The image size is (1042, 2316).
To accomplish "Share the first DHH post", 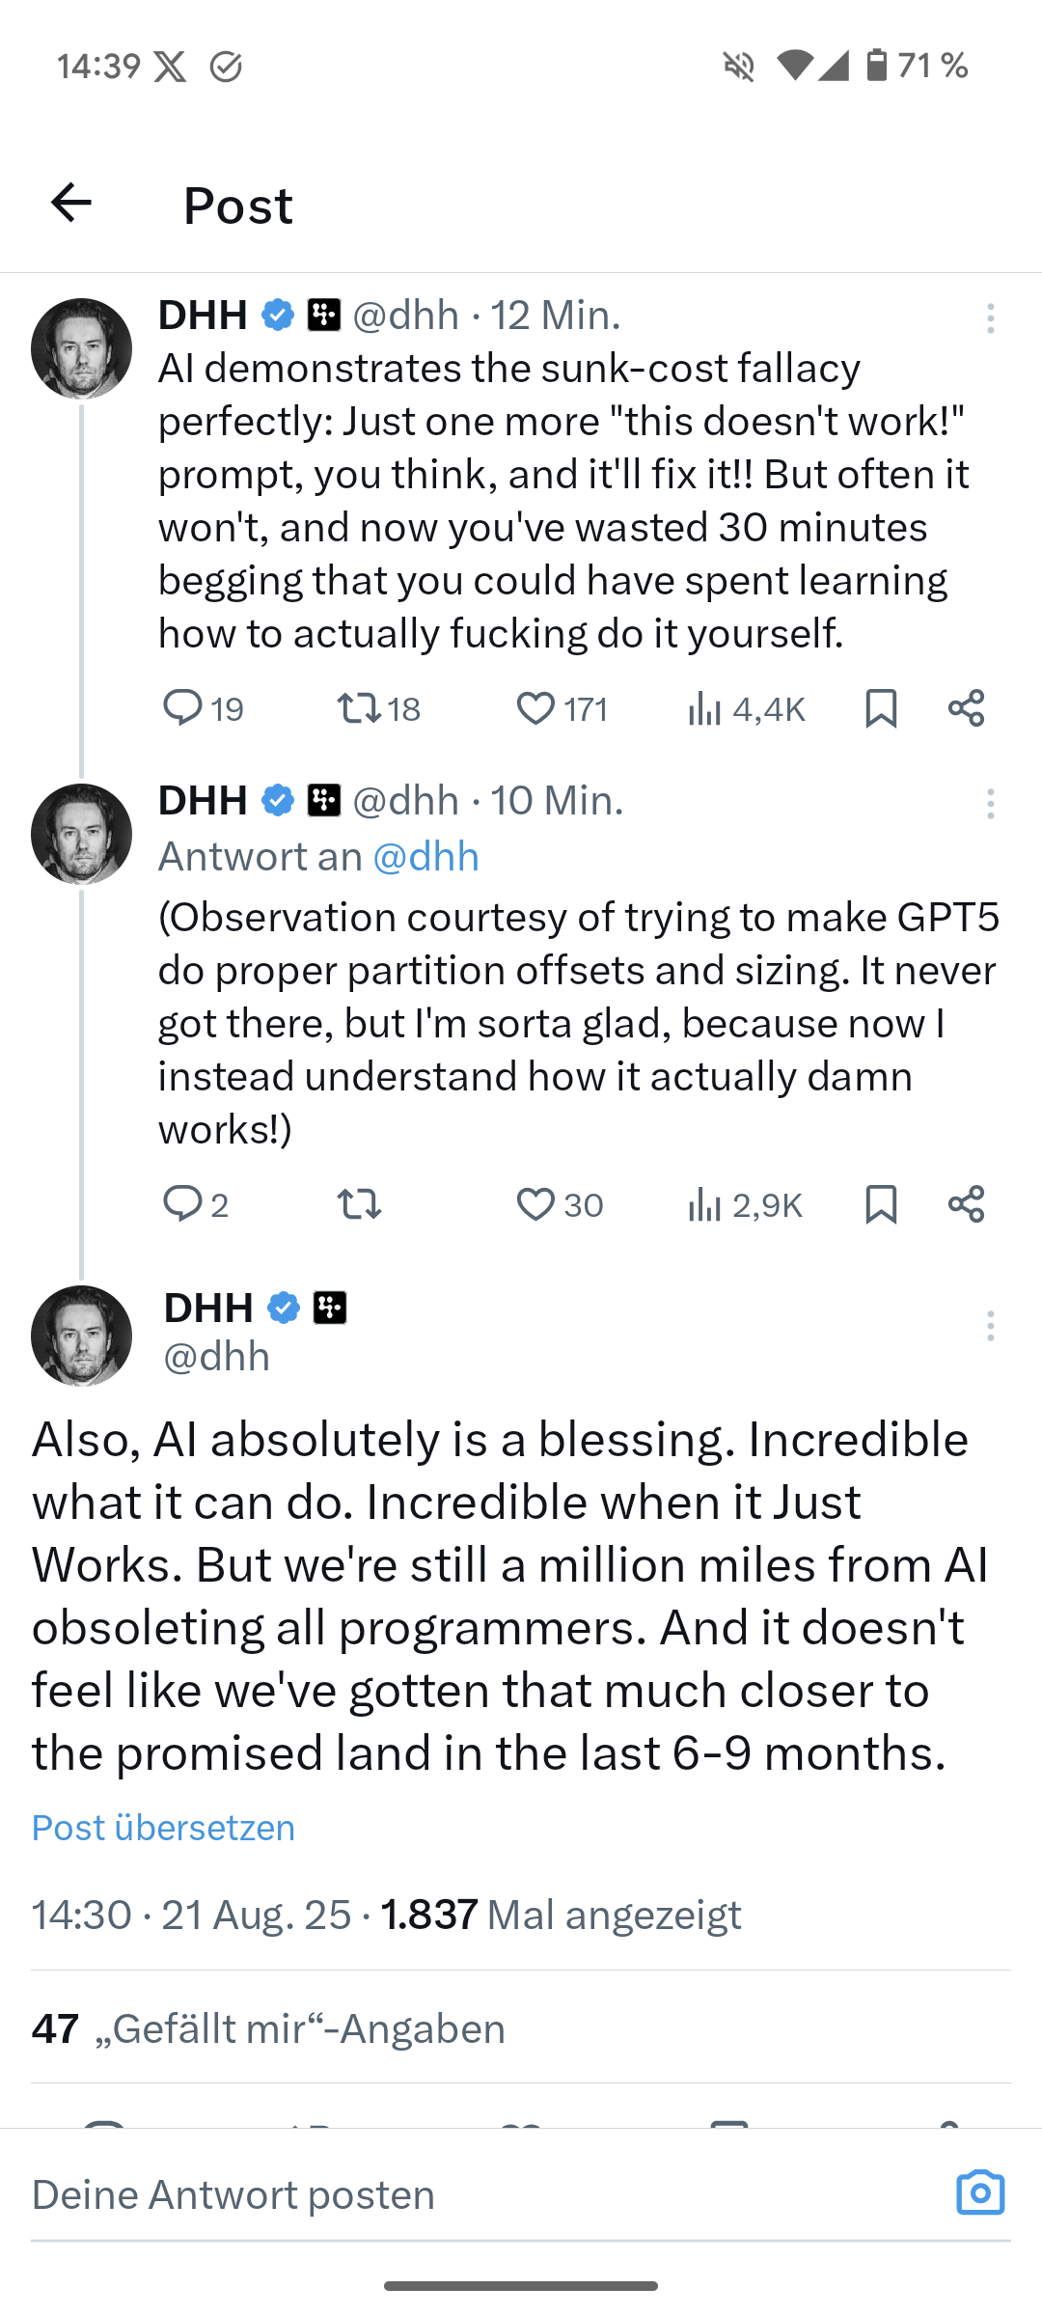I will (966, 708).
